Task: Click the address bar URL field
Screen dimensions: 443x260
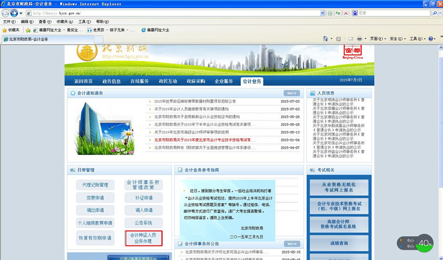Action: [x=173, y=13]
